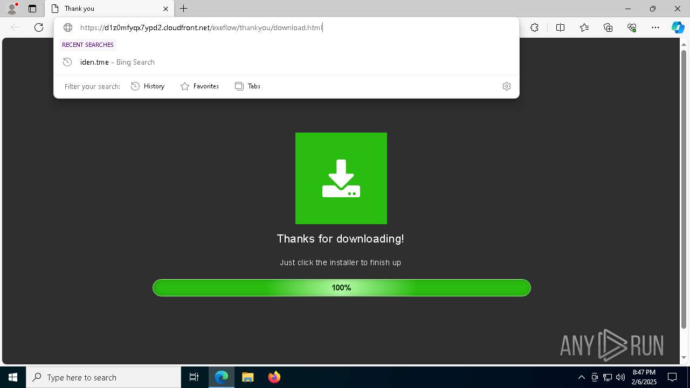Screen dimensions: 690x388
Task: Filter suggestions by History
Action: 148,86
